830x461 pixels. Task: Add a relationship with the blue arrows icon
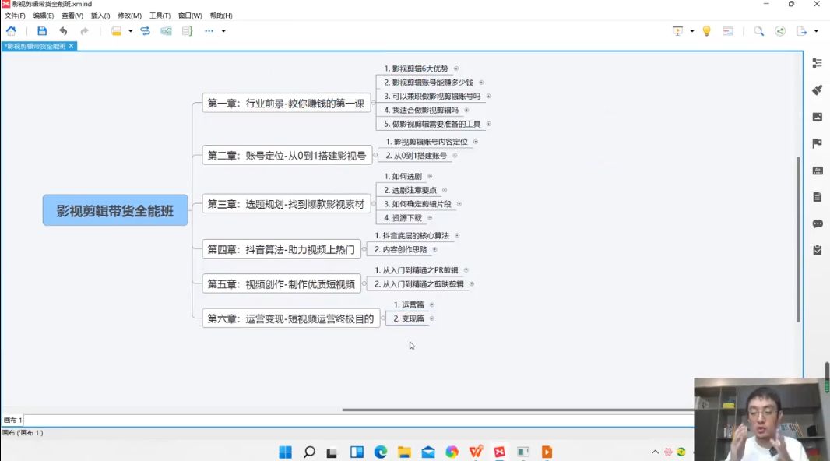[x=145, y=31]
